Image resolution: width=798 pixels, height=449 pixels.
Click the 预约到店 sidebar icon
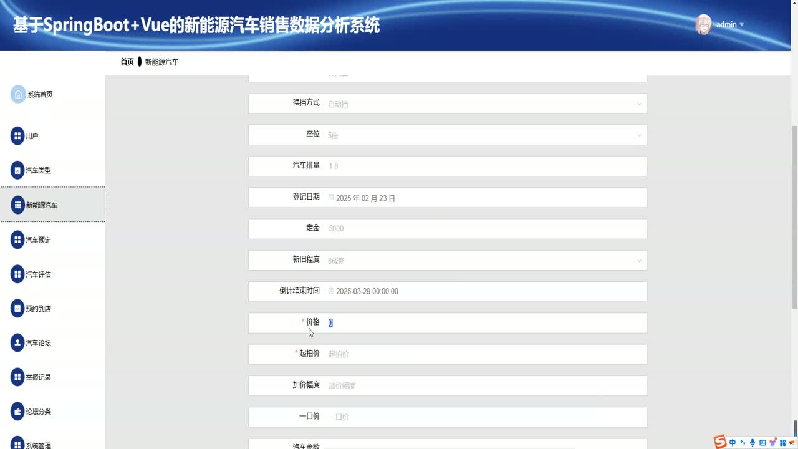(17, 308)
